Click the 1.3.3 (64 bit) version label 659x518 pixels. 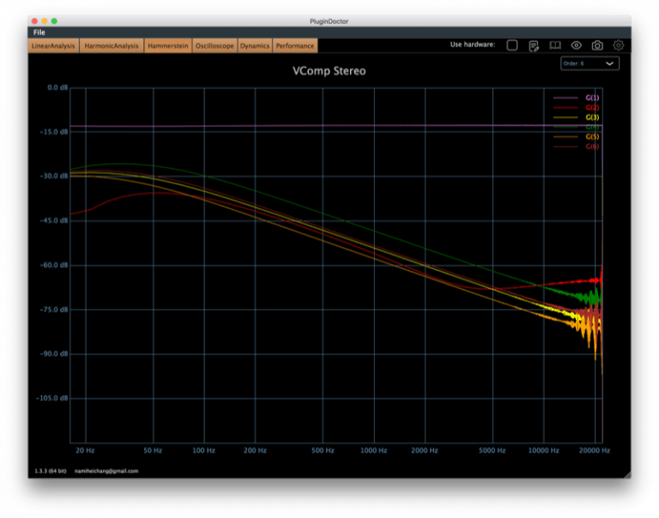(51, 471)
